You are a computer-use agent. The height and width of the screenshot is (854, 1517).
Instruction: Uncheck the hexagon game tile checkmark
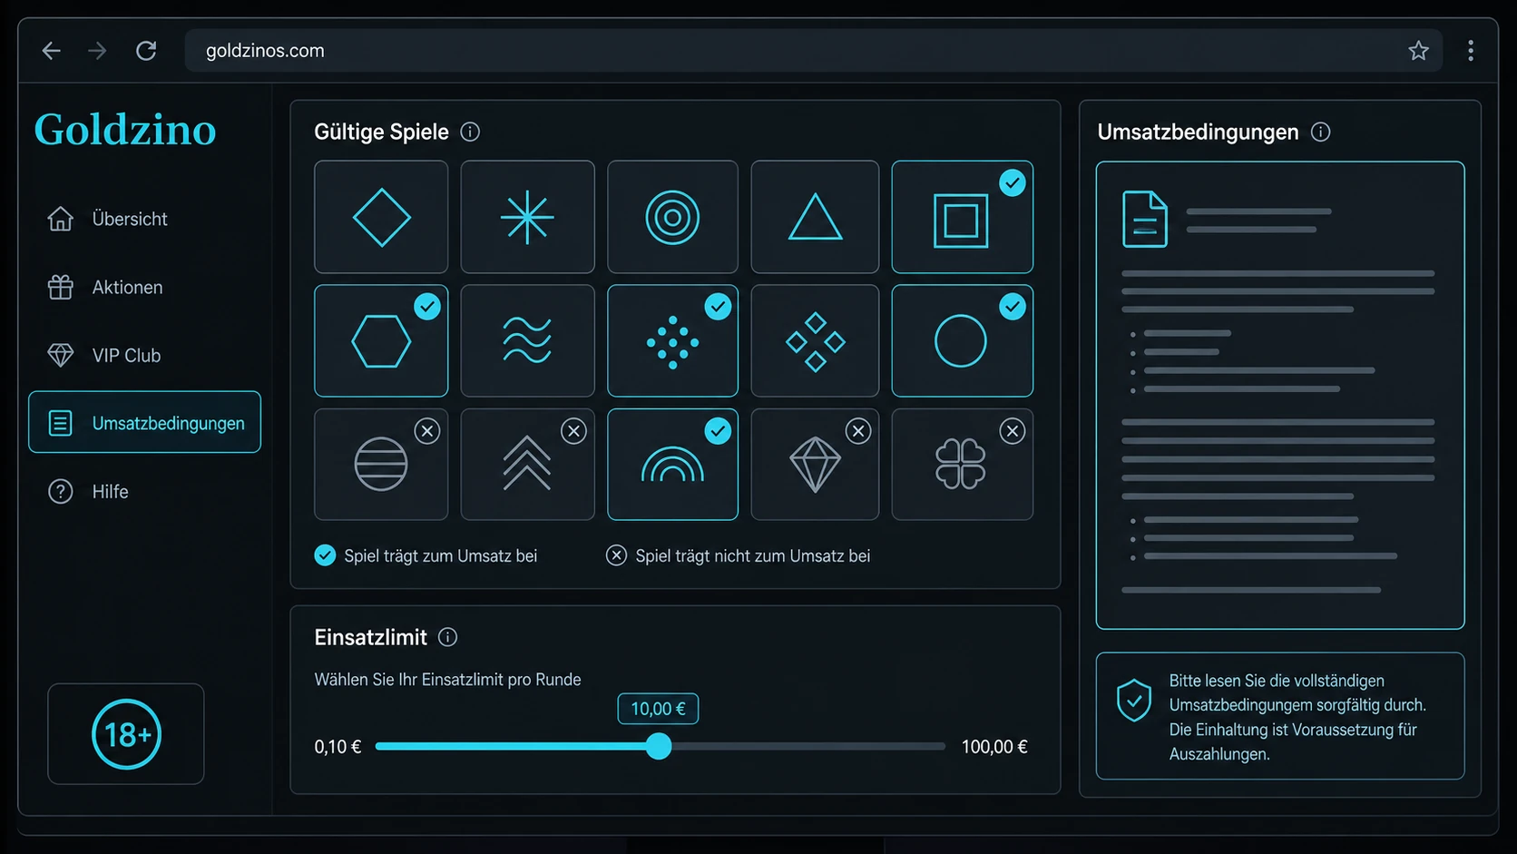pos(427,307)
